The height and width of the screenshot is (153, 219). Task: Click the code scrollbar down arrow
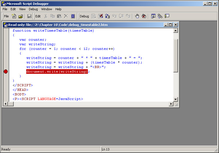pyautogui.click(x=176, y=99)
